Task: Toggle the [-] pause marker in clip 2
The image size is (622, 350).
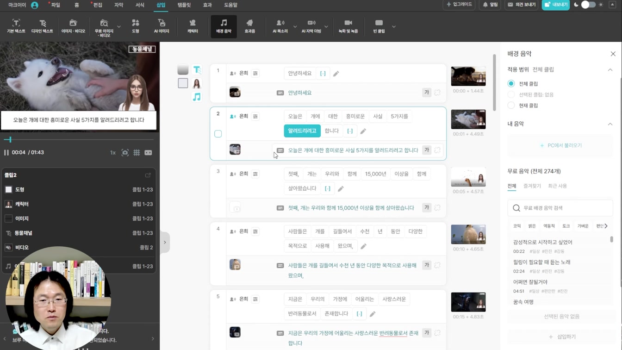Action: tap(350, 131)
